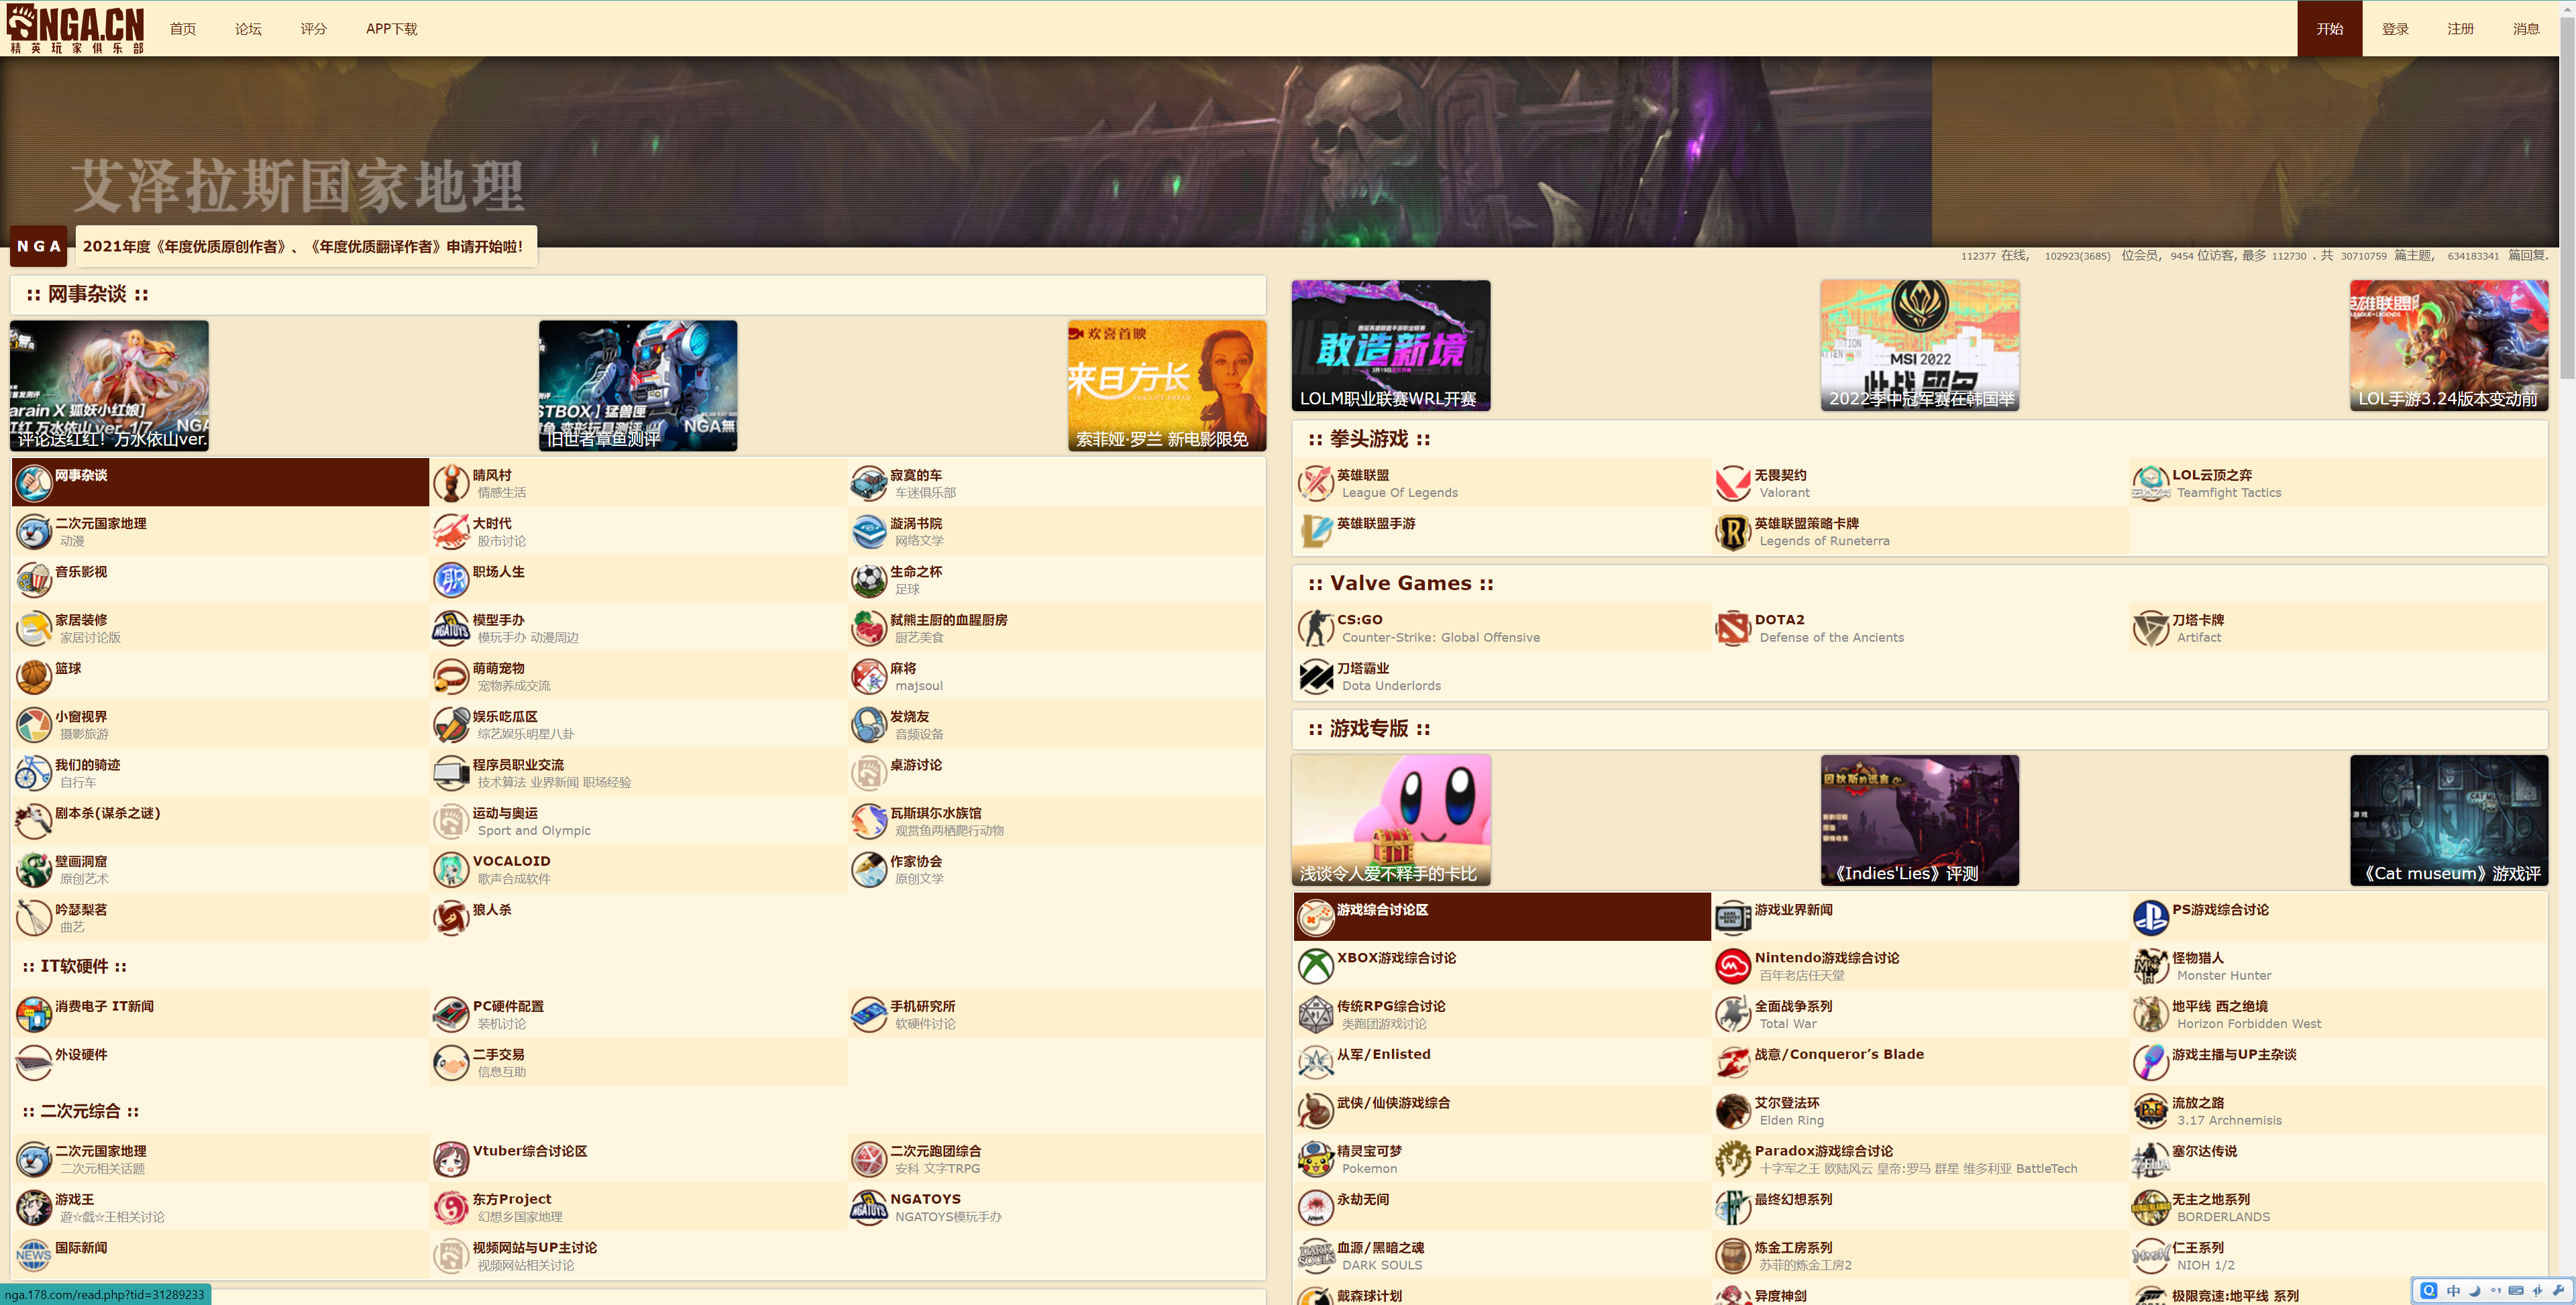Click the IME wrench settings icon
This screenshot has width=2576, height=1305.
click(2558, 1290)
